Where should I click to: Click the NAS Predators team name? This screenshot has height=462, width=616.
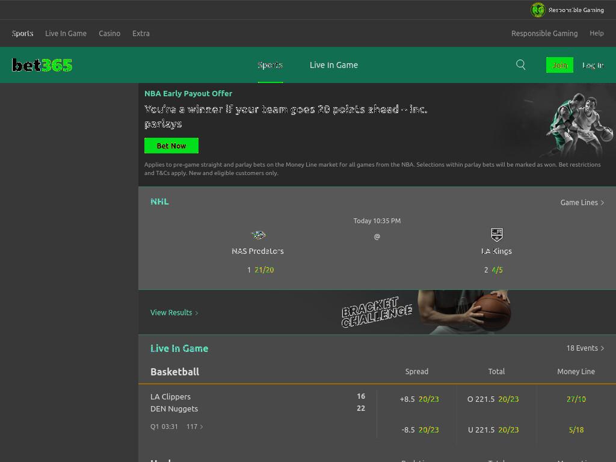tap(257, 251)
